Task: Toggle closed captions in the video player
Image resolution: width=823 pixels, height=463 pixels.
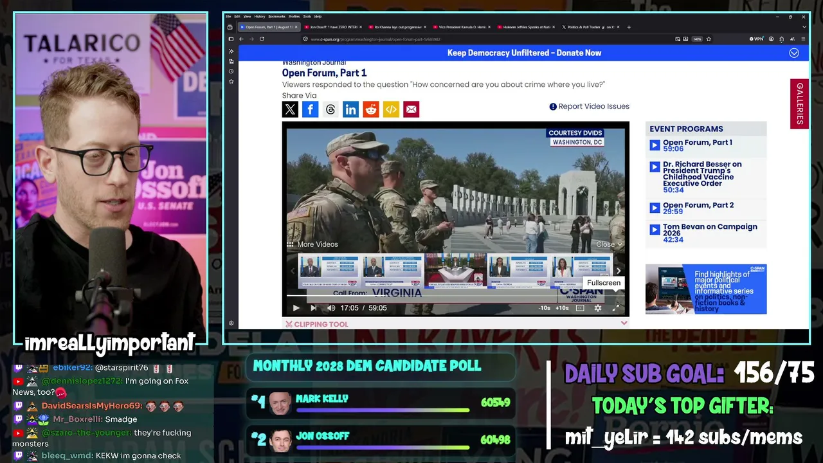Action: pos(580,308)
